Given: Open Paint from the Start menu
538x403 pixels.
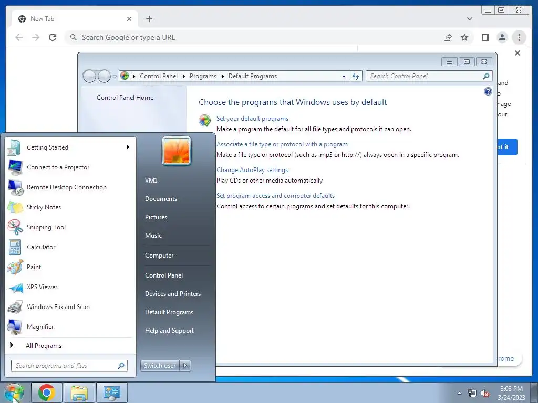Looking at the screenshot, I should pos(70,267).
